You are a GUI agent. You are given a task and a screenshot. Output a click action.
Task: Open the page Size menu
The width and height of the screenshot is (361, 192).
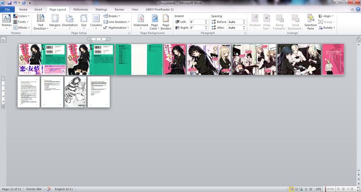(84, 22)
